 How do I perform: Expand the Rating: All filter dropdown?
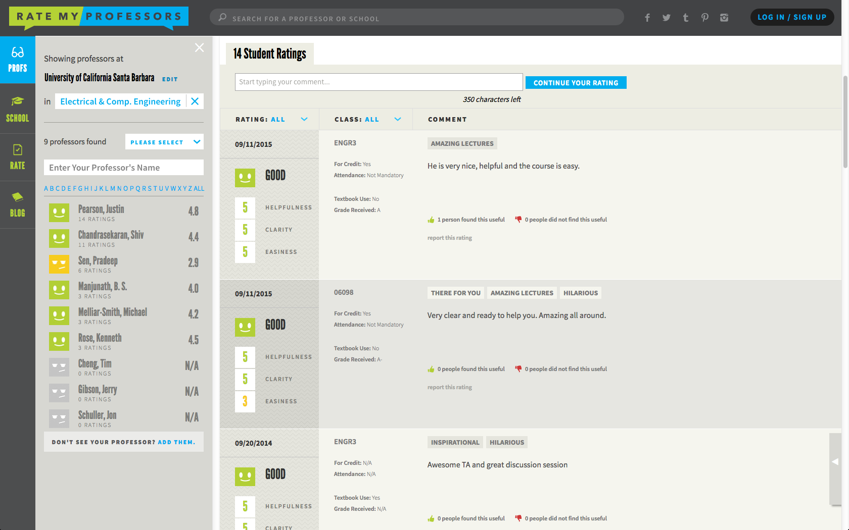304,119
